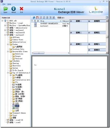The image size is (110, 128).
Task: Open the AllItems folder
Action: (x=16, y=37)
